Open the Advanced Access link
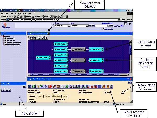The width and height of the screenshot is (157, 118). point(108,23)
